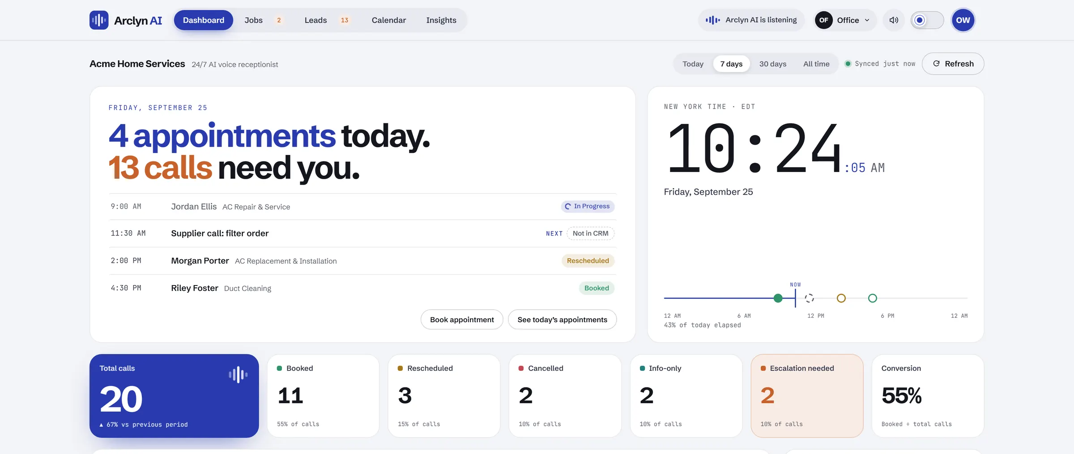Viewport: 1074px width, 454px height.
Task: Click 43% of today elapsed text
Action: (x=702, y=325)
